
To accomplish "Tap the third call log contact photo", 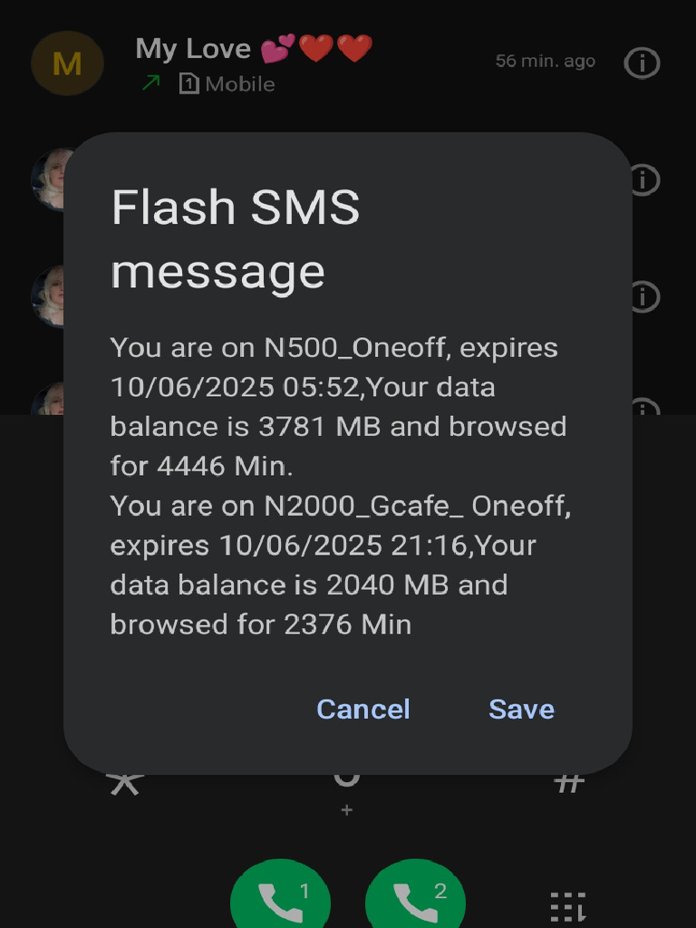I will pos(48,296).
